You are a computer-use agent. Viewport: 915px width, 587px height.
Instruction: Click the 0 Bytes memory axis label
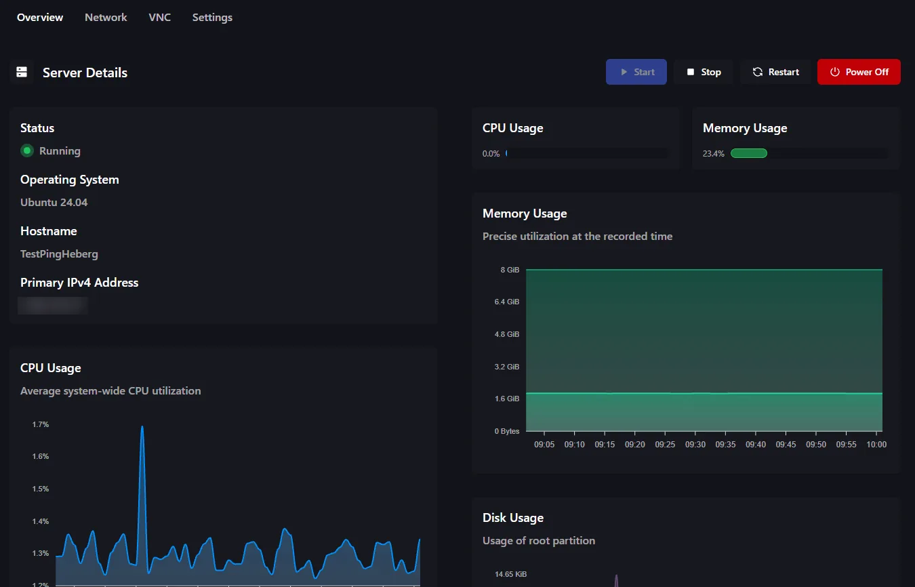pyautogui.click(x=506, y=431)
